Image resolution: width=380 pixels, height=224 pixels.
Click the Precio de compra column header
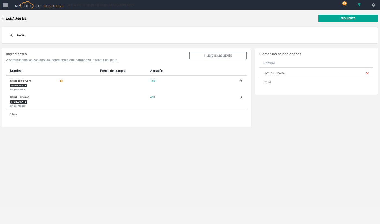[x=113, y=71]
